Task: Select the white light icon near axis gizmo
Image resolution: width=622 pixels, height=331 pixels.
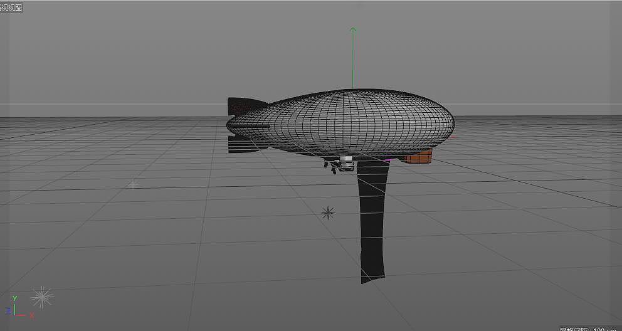Action: (41, 297)
